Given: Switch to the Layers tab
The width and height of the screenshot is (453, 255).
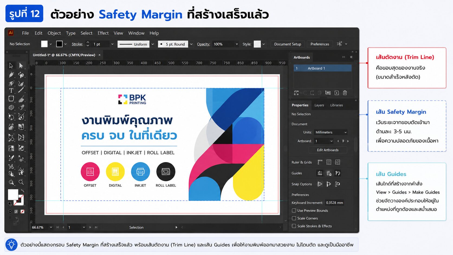Looking at the screenshot, I should 319,105.
